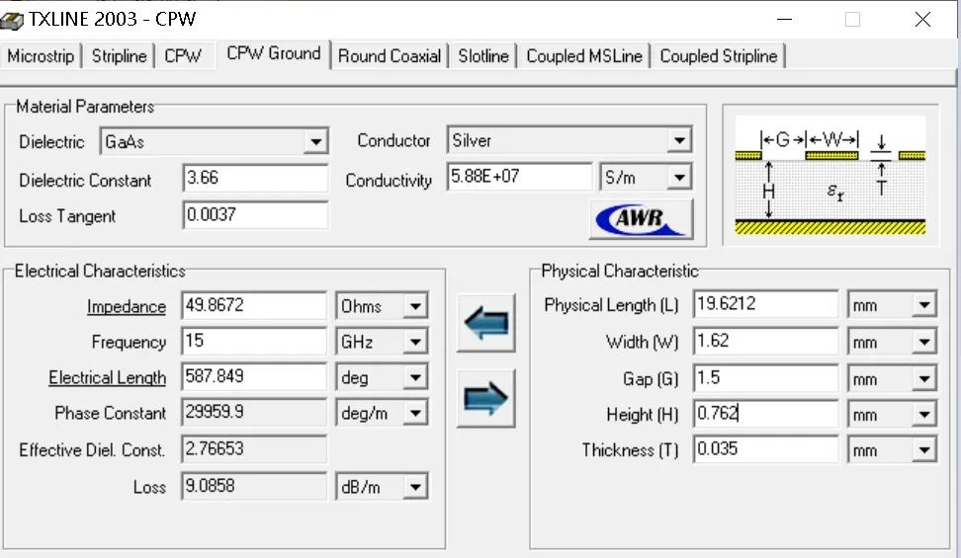961x558 pixels.
Task: Open the Physical Length mm units dropdown
Action: [x=892, y=305]
